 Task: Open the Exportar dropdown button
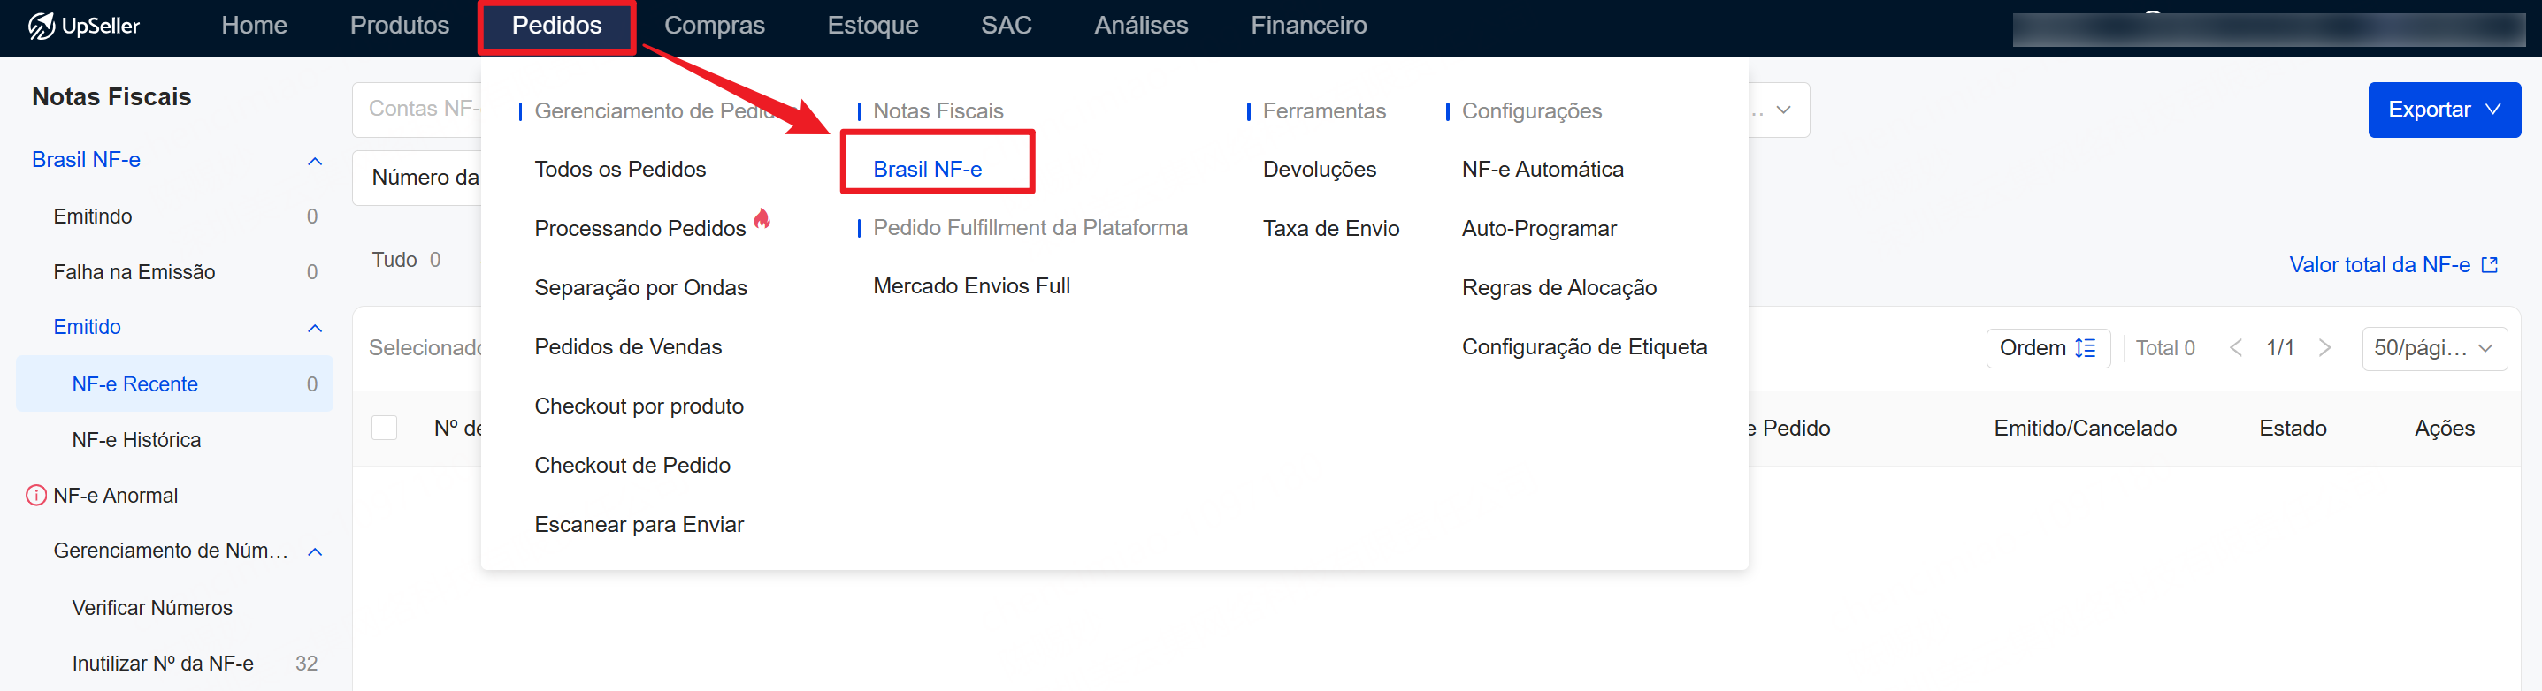pyautogui.click(x=2443, y=110)
